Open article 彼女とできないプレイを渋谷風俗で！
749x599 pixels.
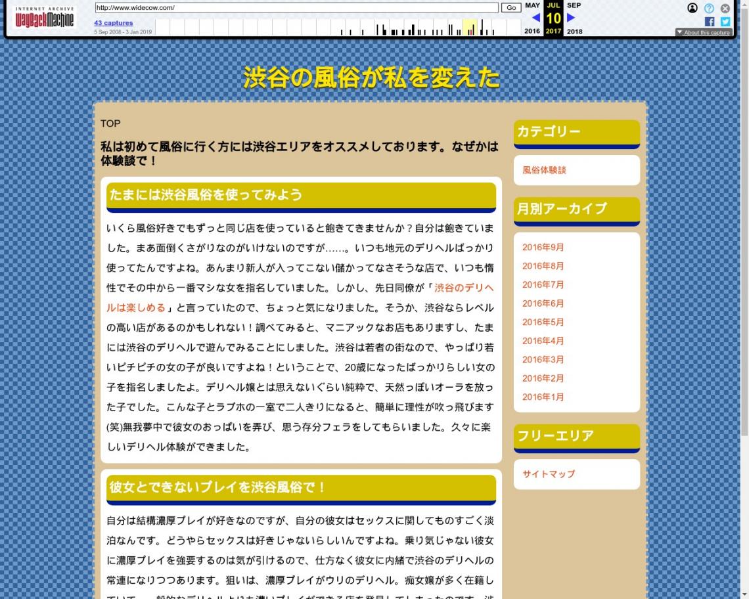pyautogui.click(x=218, y=487)
